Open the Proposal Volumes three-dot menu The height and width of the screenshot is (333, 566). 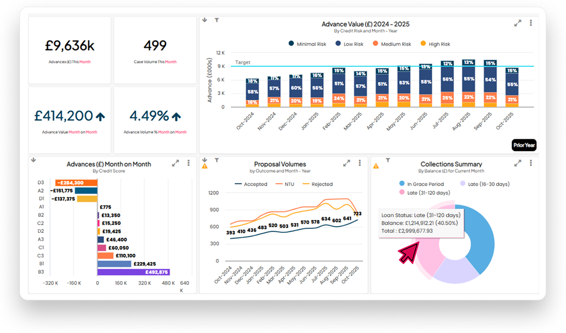[359, 163]
